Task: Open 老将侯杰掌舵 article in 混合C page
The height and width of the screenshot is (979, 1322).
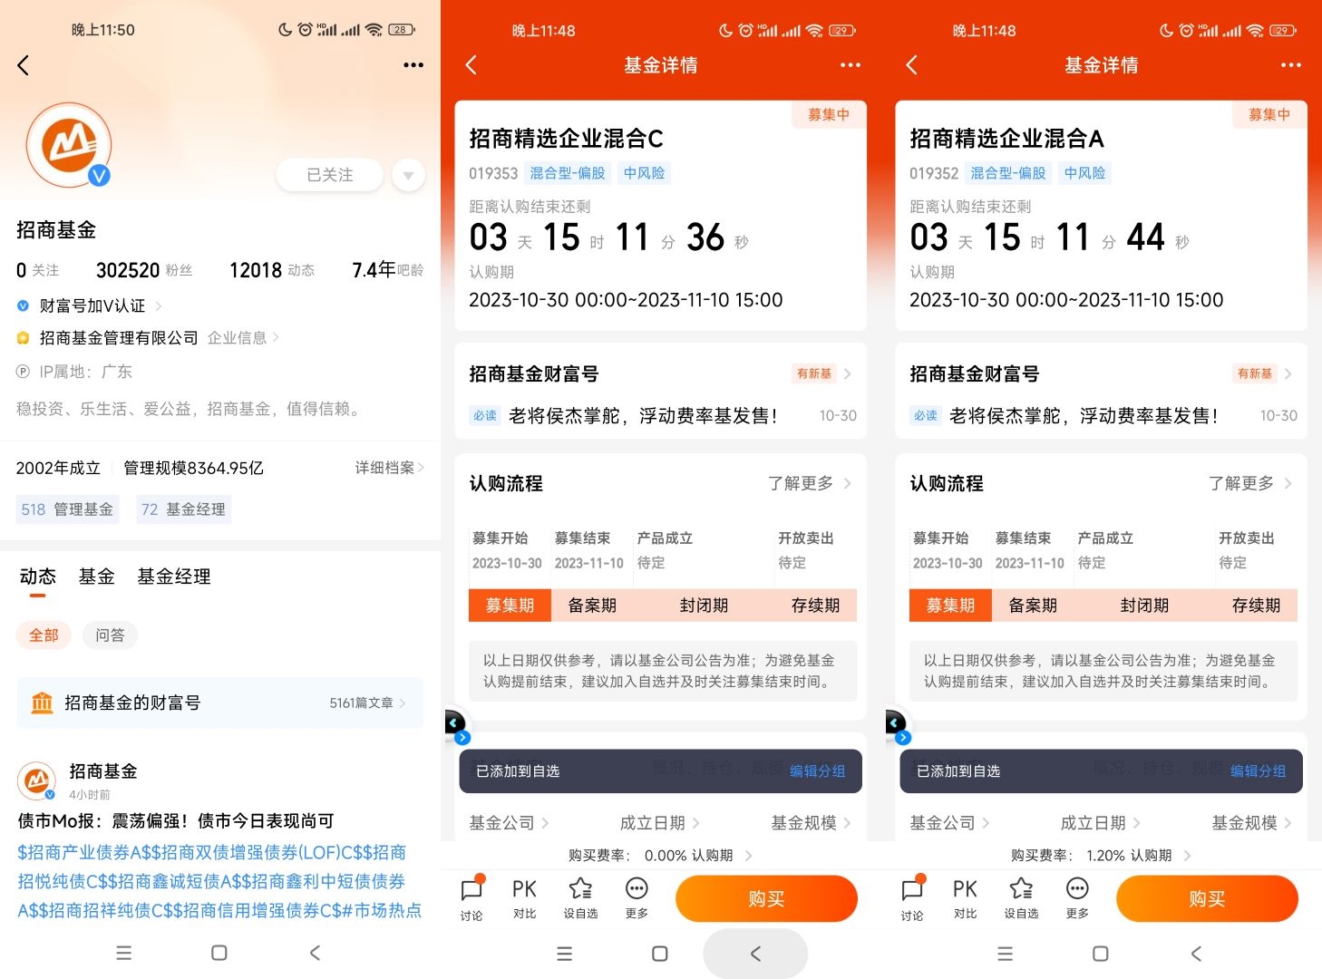Action: pos(643,416)
